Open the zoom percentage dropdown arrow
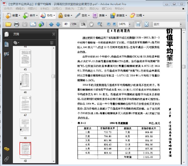This screenshot has width=188, height=166. 130,24
